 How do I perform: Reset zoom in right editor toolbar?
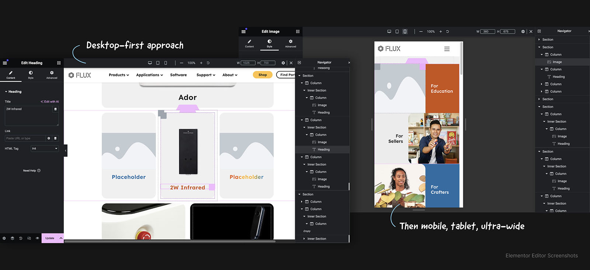(x=448, y=32)
